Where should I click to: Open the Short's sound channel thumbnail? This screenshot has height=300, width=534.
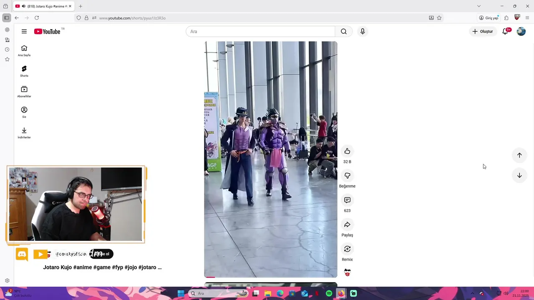click(x=347, y=272)
